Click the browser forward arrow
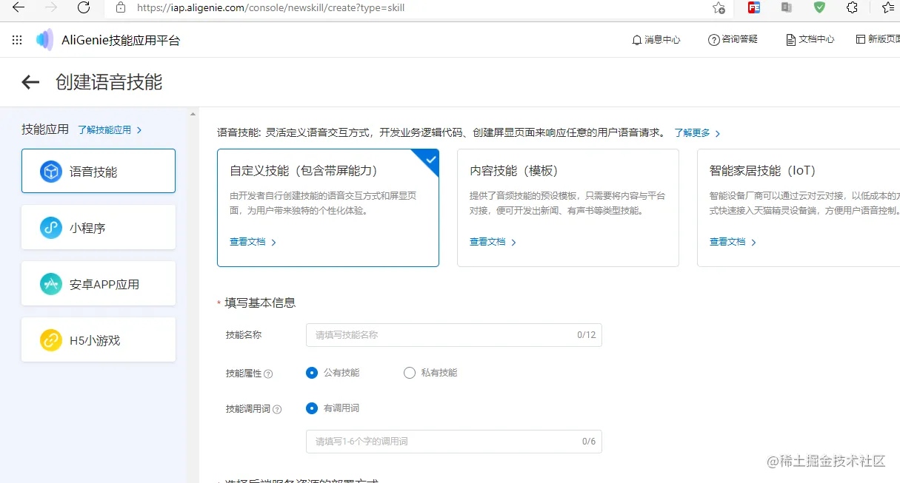 tap(51, 7)
